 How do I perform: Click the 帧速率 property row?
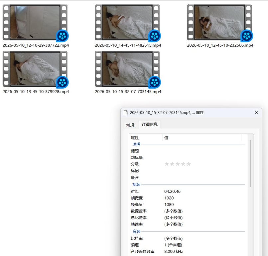(x=188, y=224)
